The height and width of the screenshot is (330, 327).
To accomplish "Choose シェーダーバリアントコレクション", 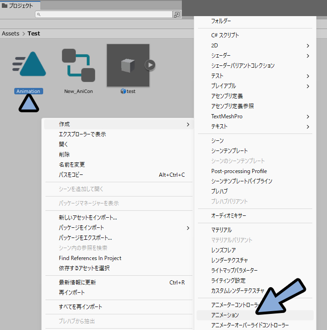I will tap(255, 66).
